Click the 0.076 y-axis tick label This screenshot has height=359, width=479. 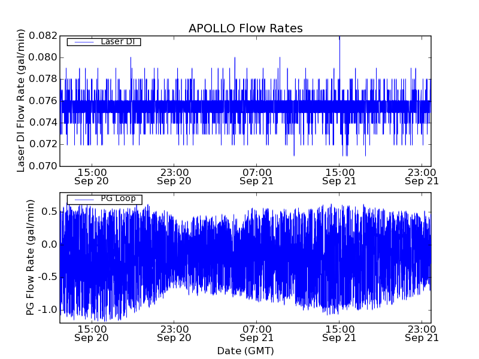point(43,101)
